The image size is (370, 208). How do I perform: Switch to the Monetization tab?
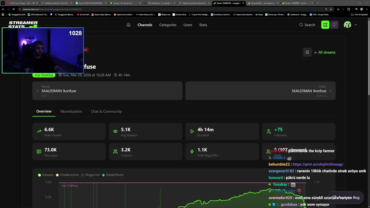point(71,111)
